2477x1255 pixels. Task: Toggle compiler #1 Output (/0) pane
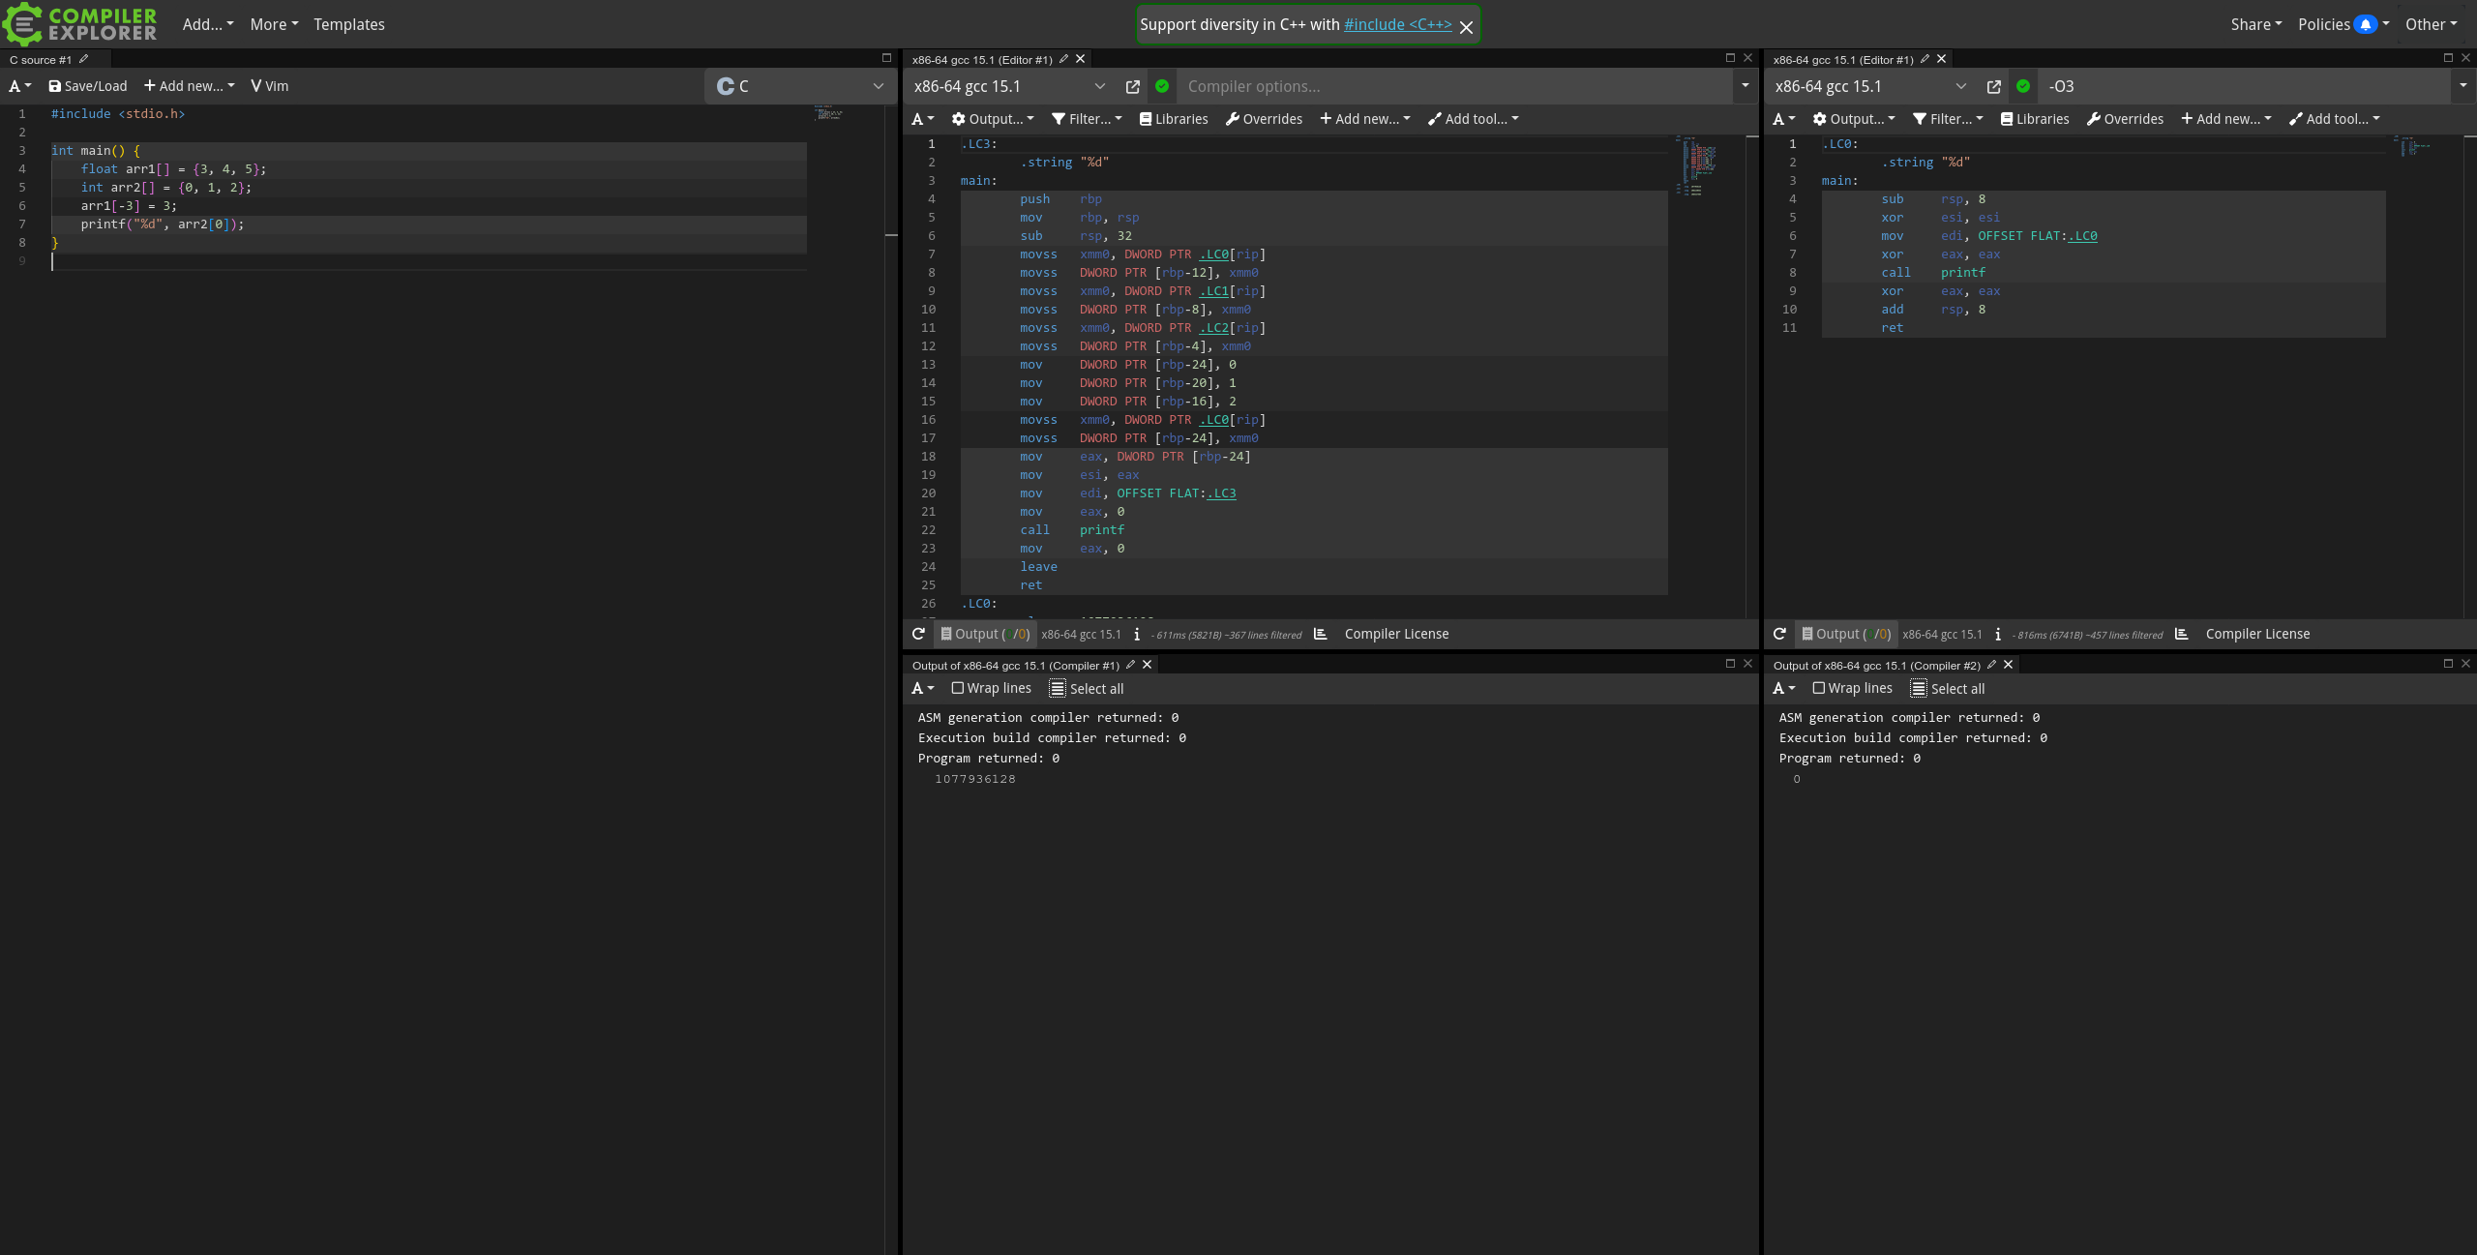[x=985, y=634]
